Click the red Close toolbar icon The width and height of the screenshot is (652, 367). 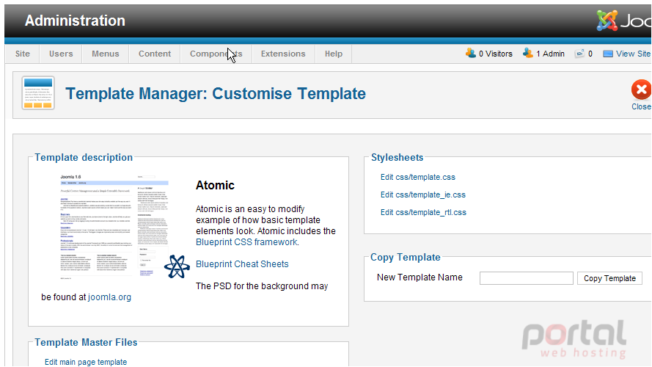point(641,90)
